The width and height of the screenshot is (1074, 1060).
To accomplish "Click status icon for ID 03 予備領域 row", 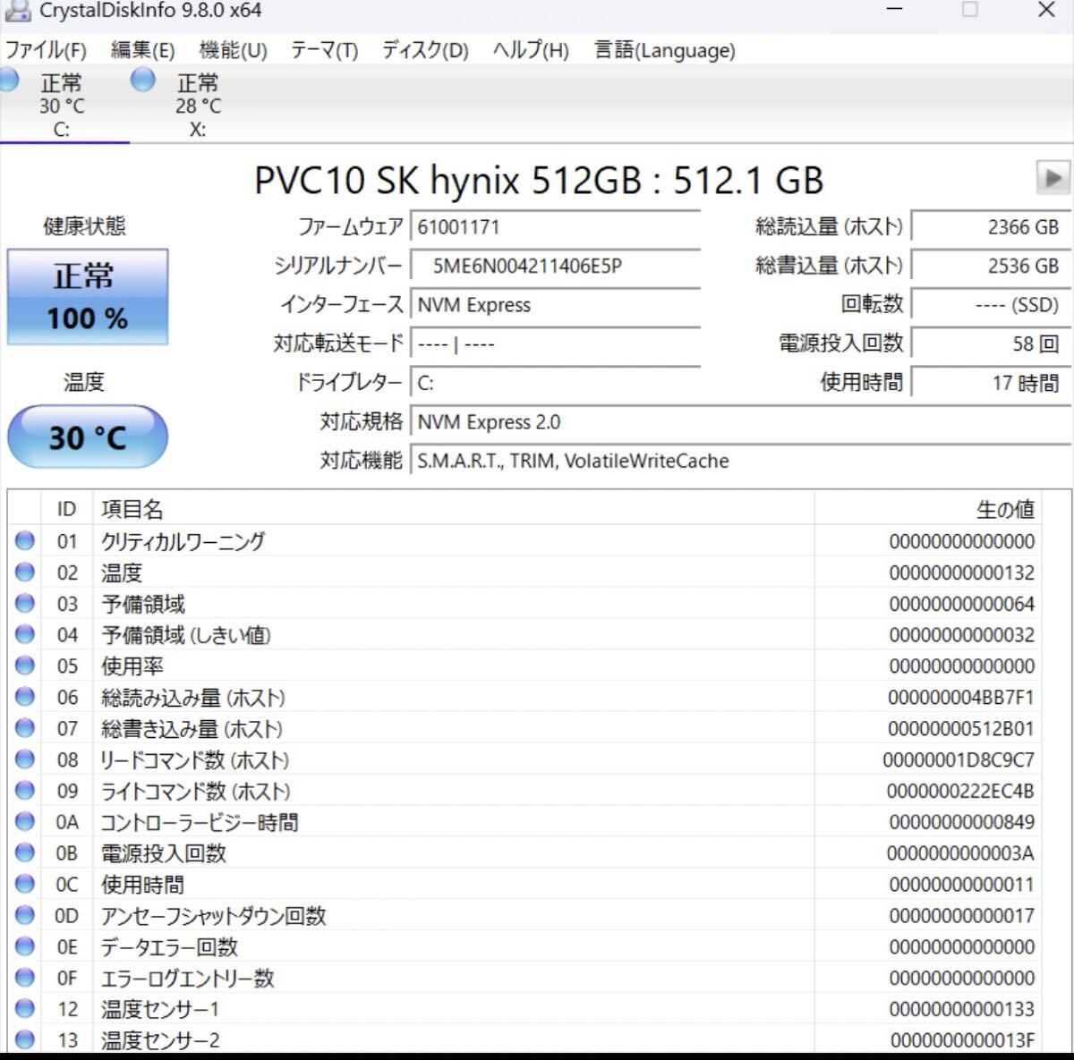I will click(x=25, y=603).
